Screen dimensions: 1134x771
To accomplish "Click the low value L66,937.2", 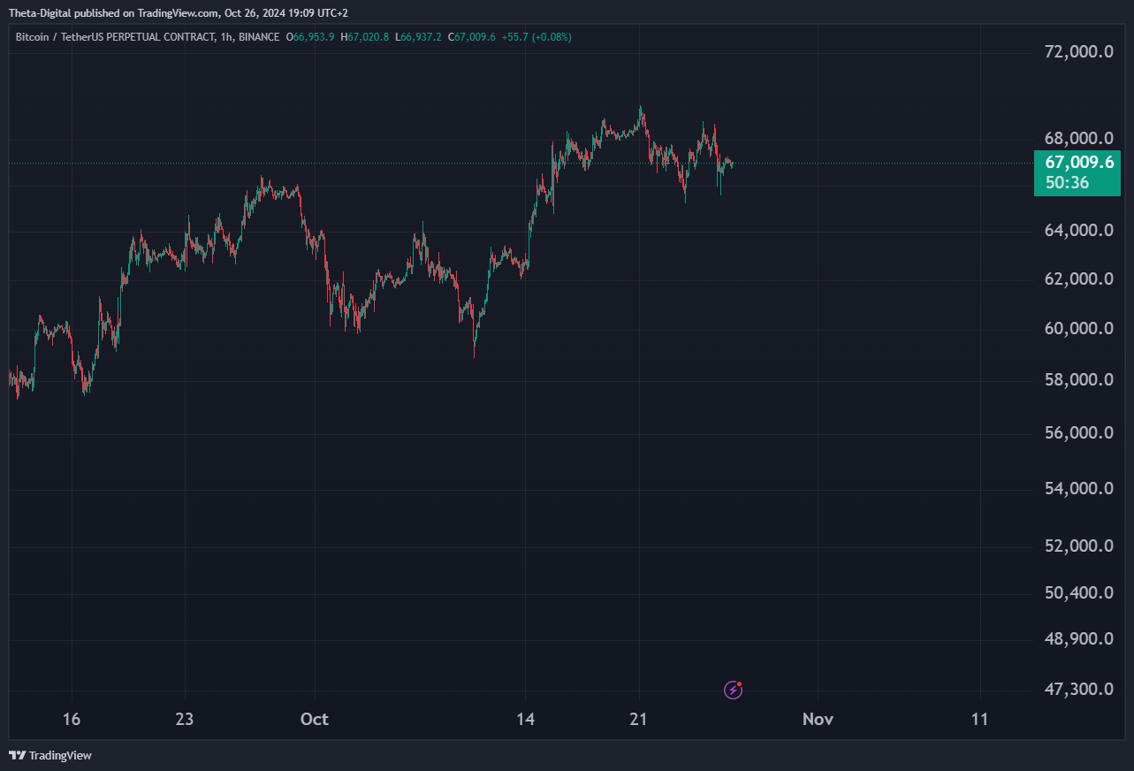I will point(418,37).
